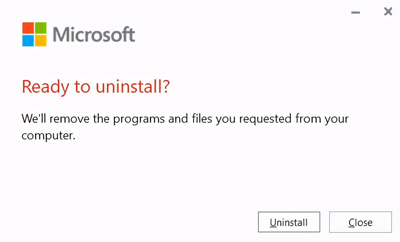
Task: Select "uninstall?" in the red heading
Action: coord(133,87)
